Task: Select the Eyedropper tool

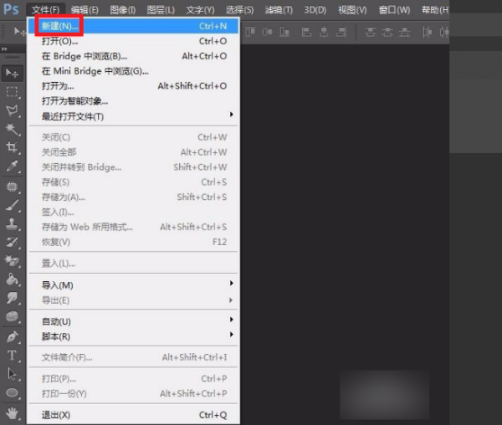Action: (x=13, y=166)
